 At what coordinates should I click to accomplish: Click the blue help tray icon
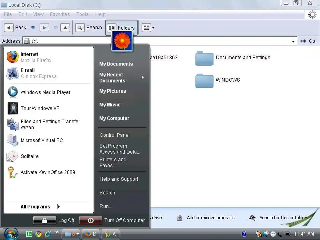tap(244, 234)
